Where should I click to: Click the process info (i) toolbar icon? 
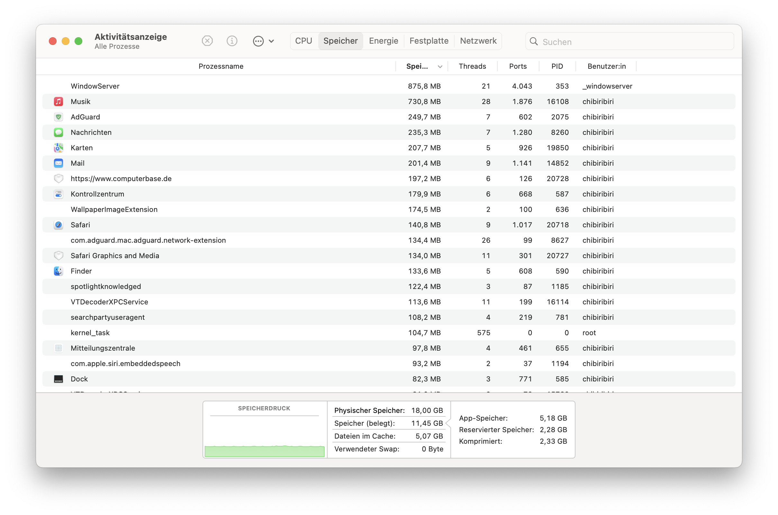coord(232,41)
